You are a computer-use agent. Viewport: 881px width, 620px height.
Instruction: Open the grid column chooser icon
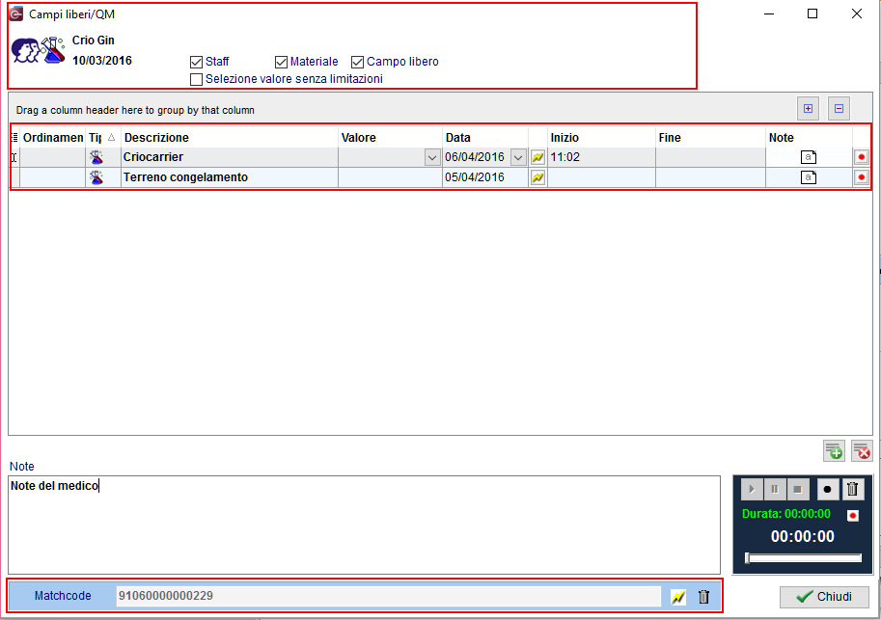(14, 138)
